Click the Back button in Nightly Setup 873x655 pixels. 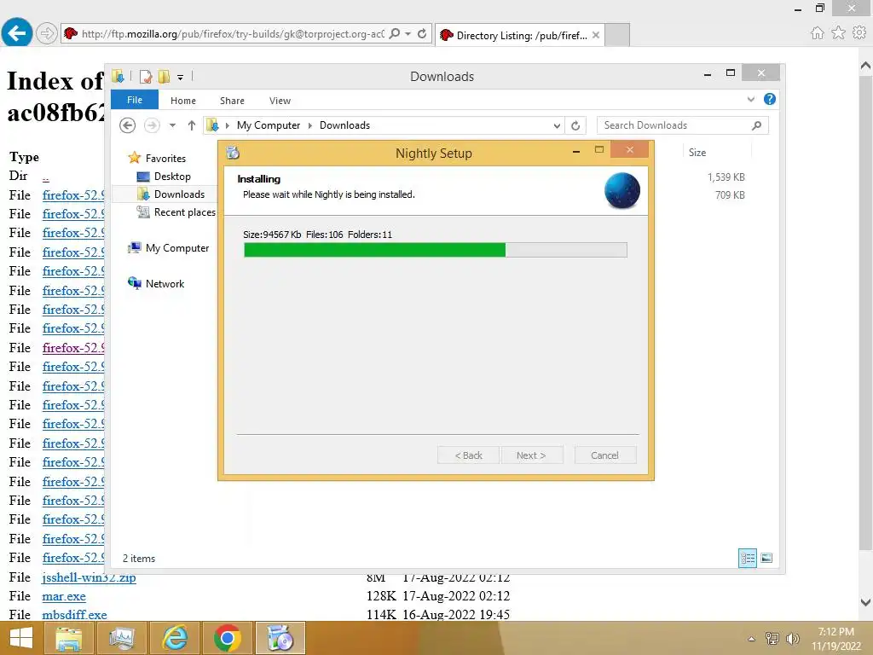point(469,455)
